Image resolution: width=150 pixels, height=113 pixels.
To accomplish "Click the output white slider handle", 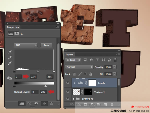I will point(46,86).
